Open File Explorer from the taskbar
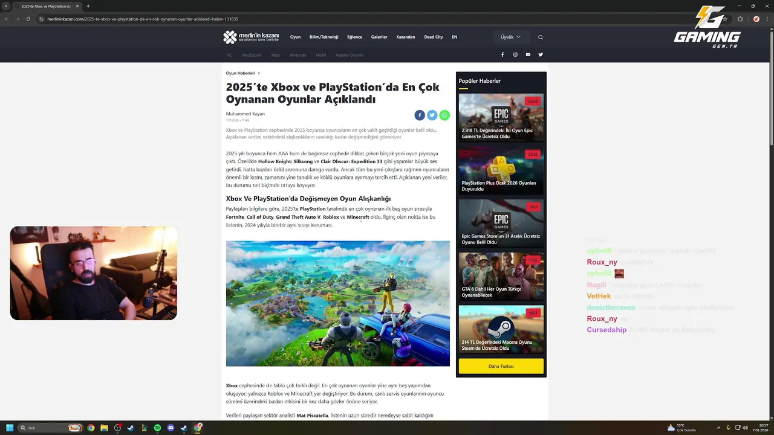This screenshot has height=435, width=774. click(x=104, y=428)
